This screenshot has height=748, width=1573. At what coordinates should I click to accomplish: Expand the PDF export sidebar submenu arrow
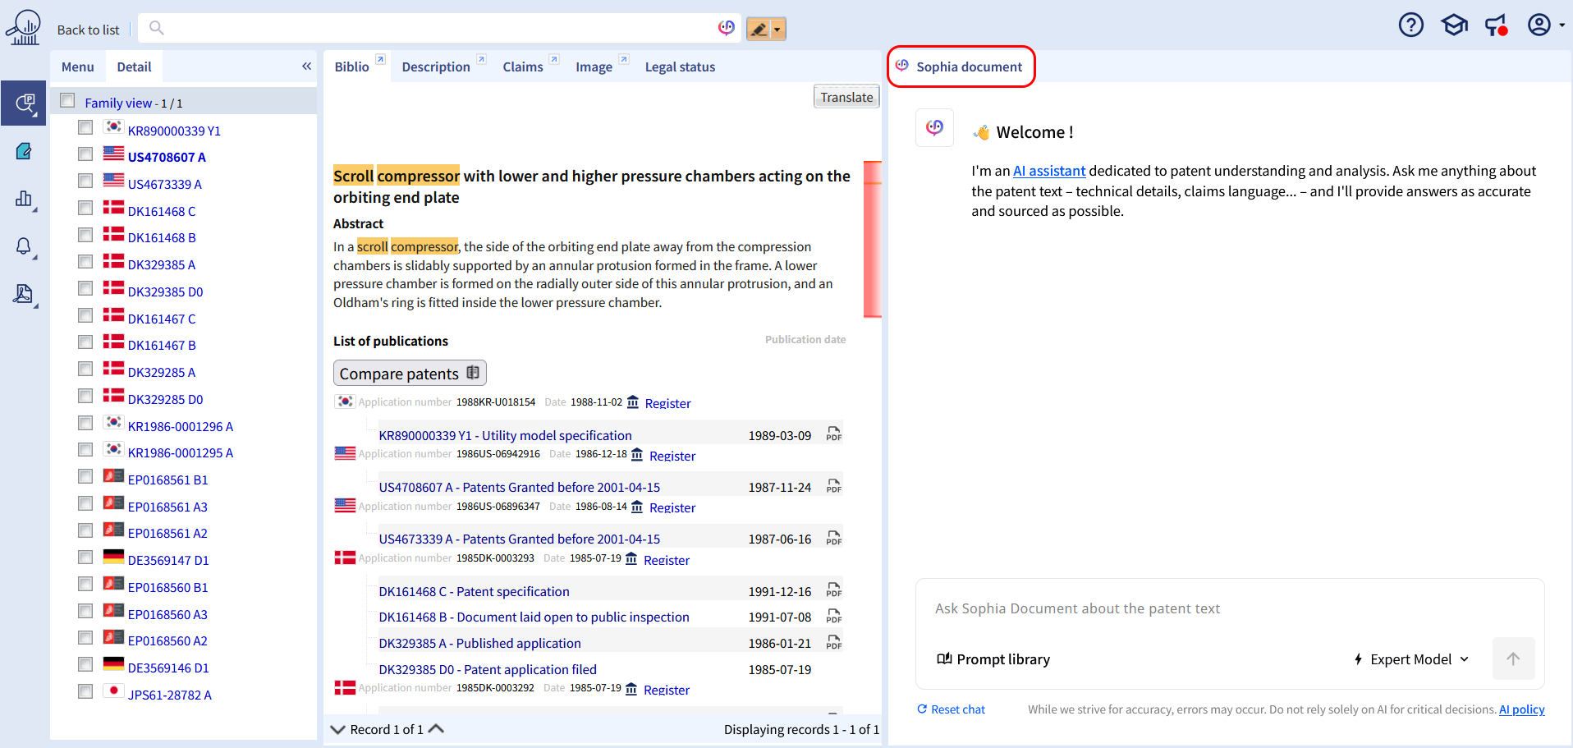35,305
